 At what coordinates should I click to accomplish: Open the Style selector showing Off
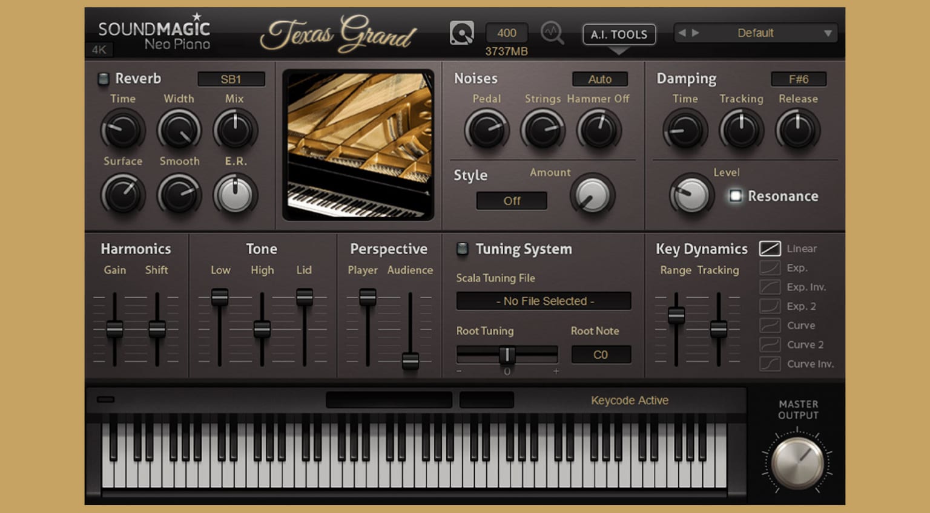512,201
